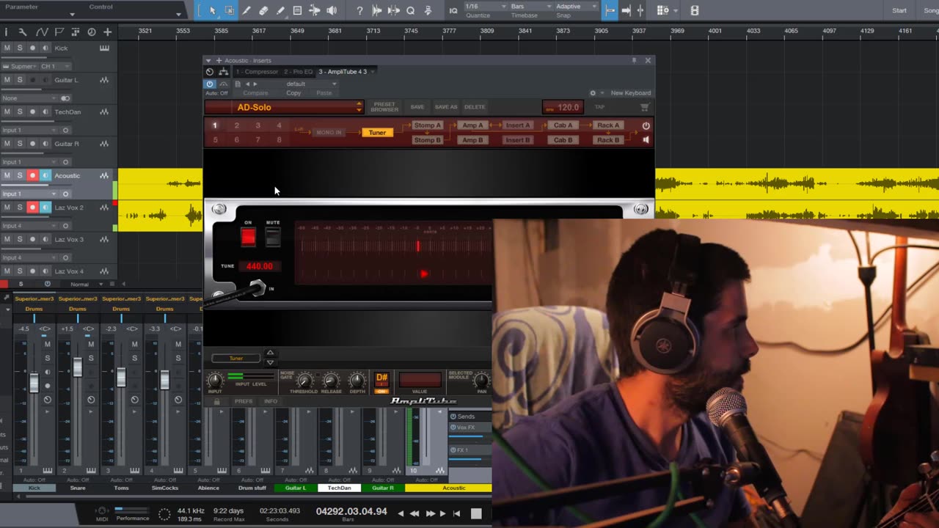
Task: Switch to the 2 - Pro EQ insert tab
Action: click(298, 72)
